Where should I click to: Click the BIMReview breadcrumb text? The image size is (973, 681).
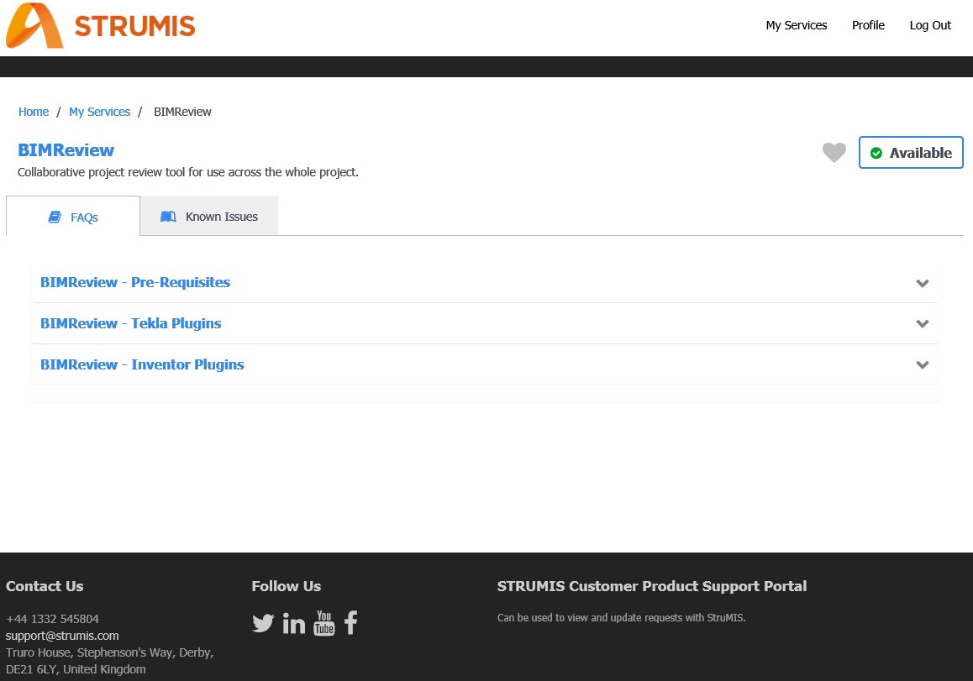click(182, 112)
